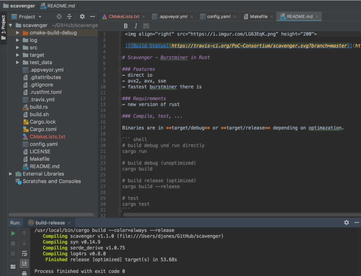This screenshot has width=361, height=276.
Task: Expand the cmake-build-debug folder
Action: click(18, 33)
